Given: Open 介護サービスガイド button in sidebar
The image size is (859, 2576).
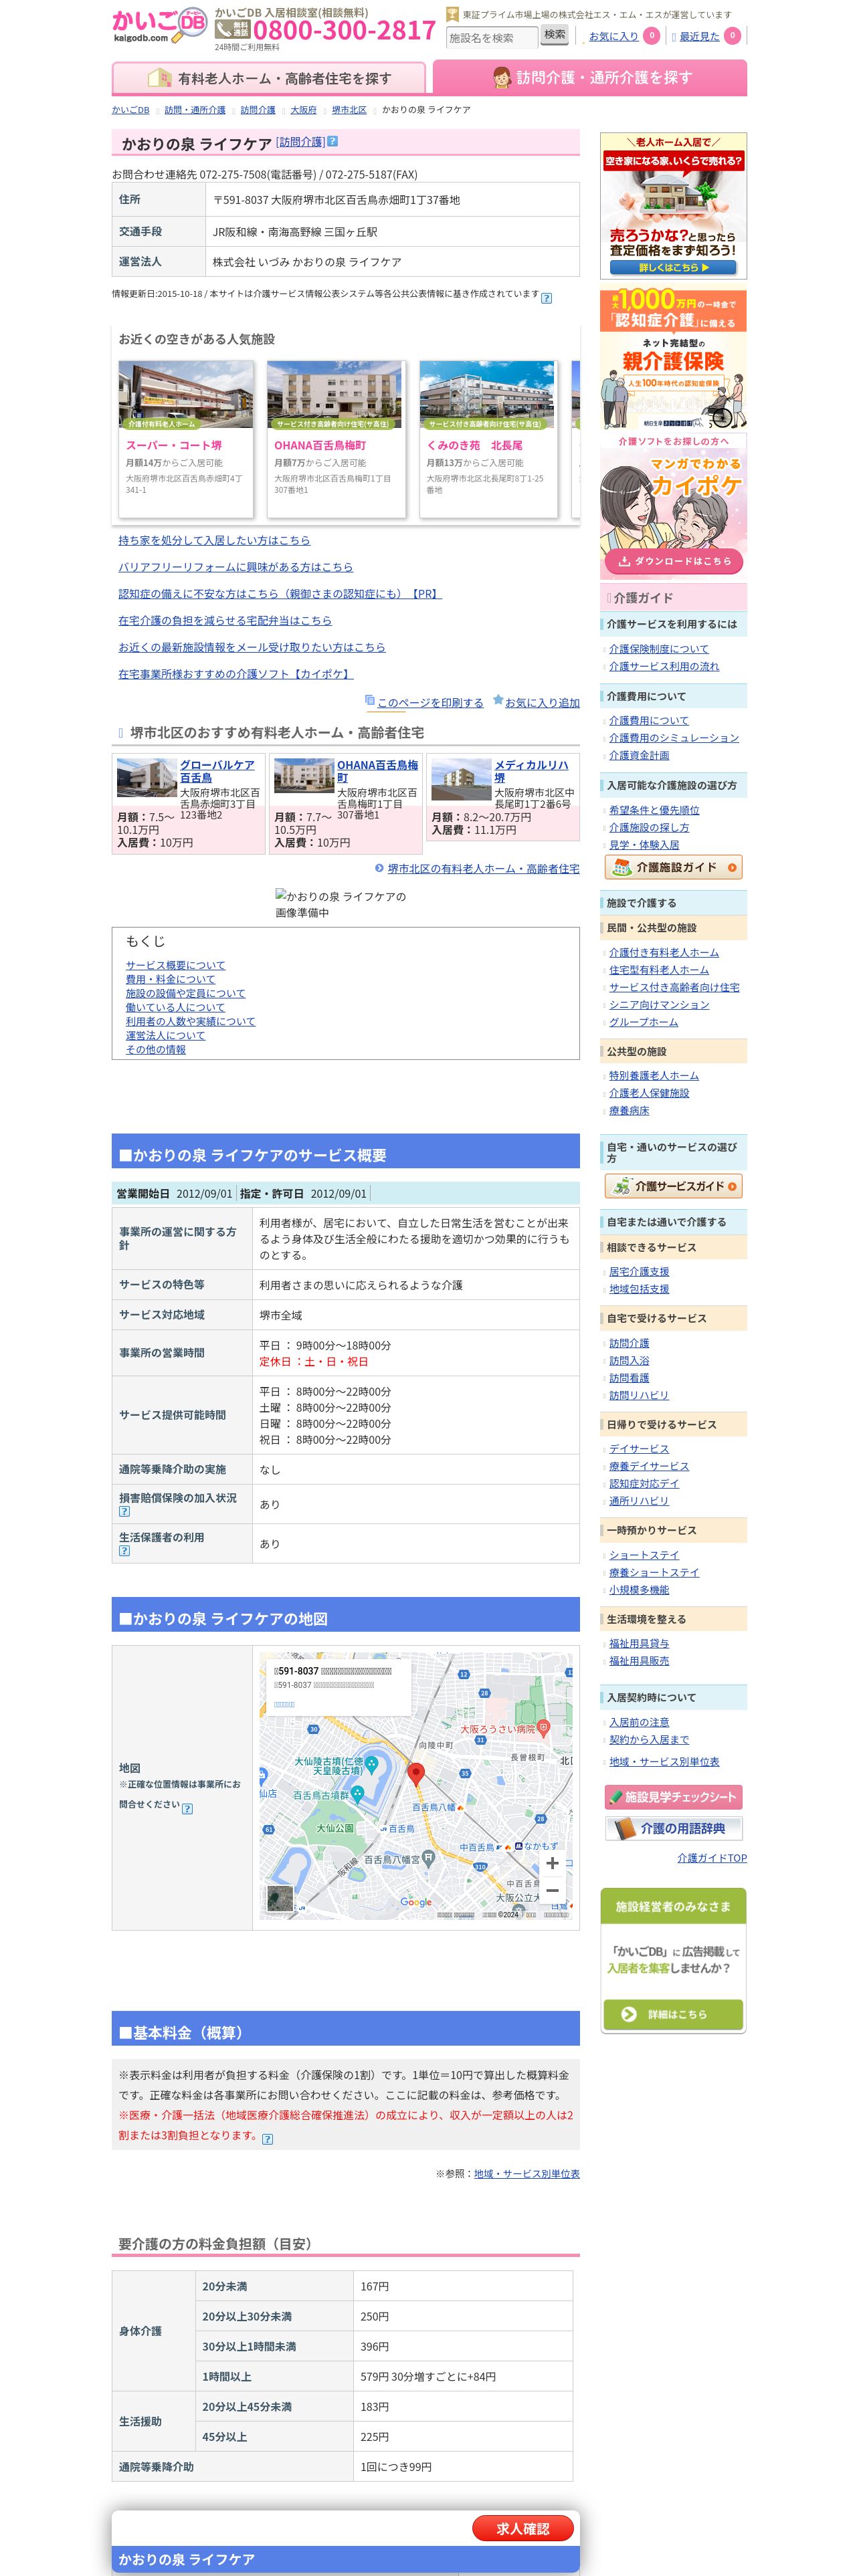Looking at the screenshot, I should tap(673, 1186).
